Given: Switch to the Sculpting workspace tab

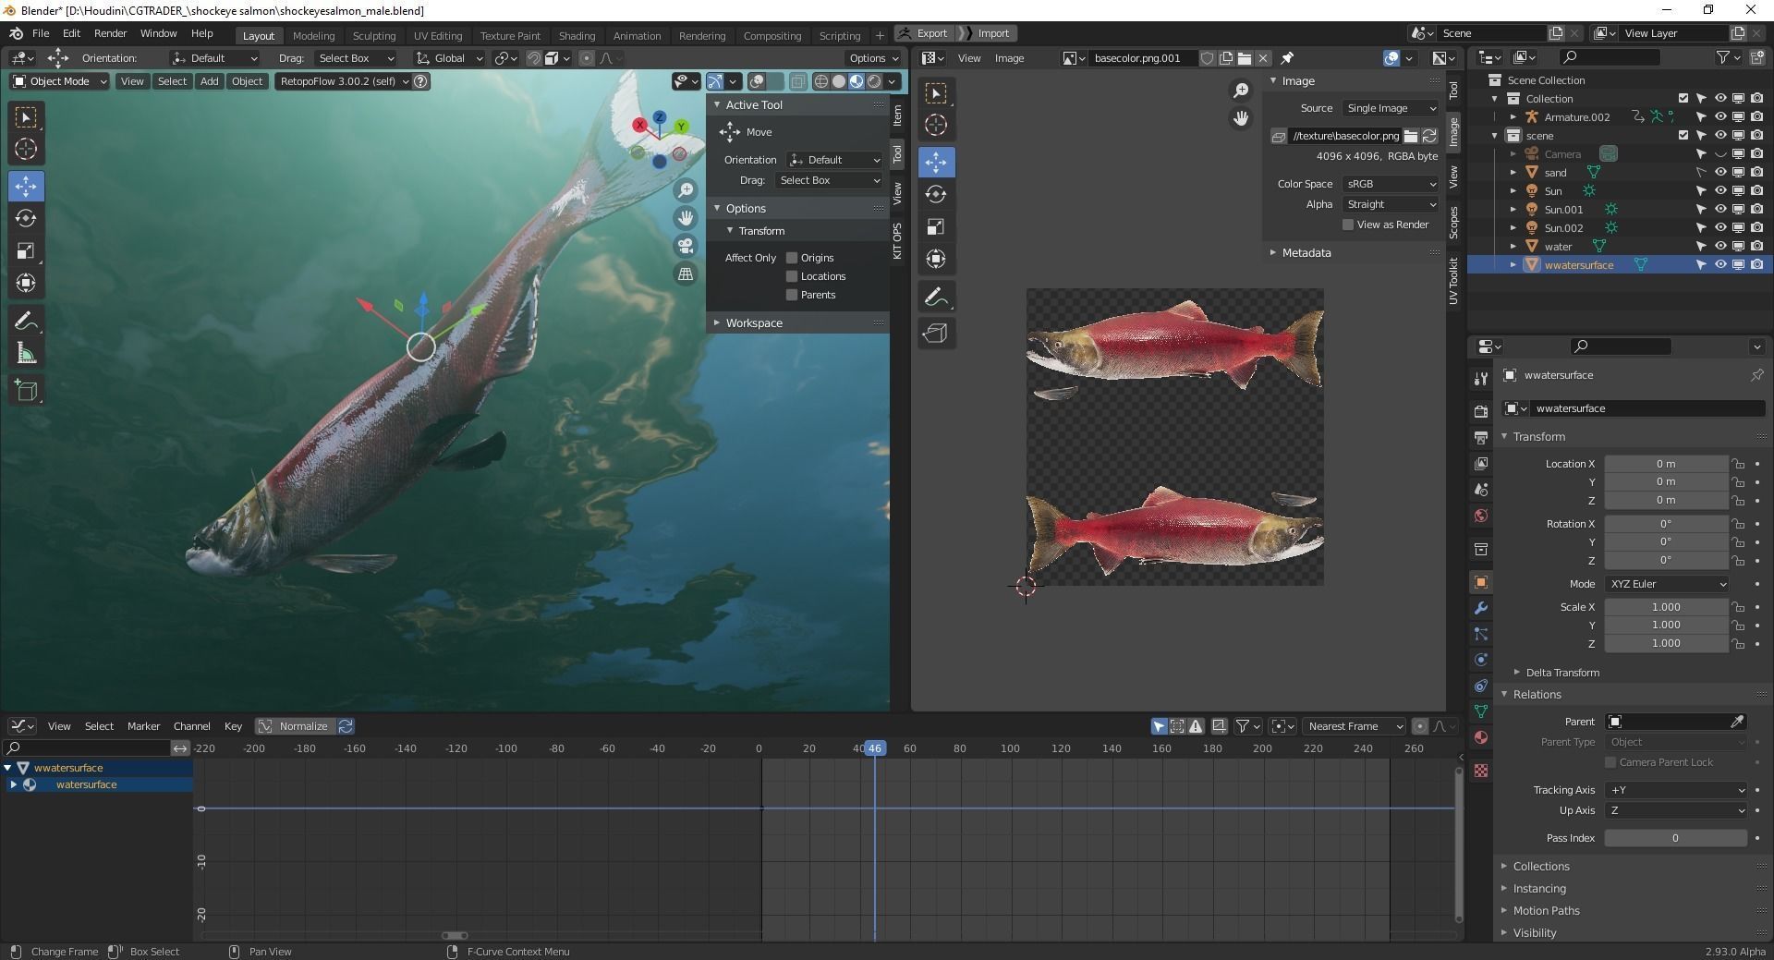Looking at the screenshot, I should (x=373, y=36).
